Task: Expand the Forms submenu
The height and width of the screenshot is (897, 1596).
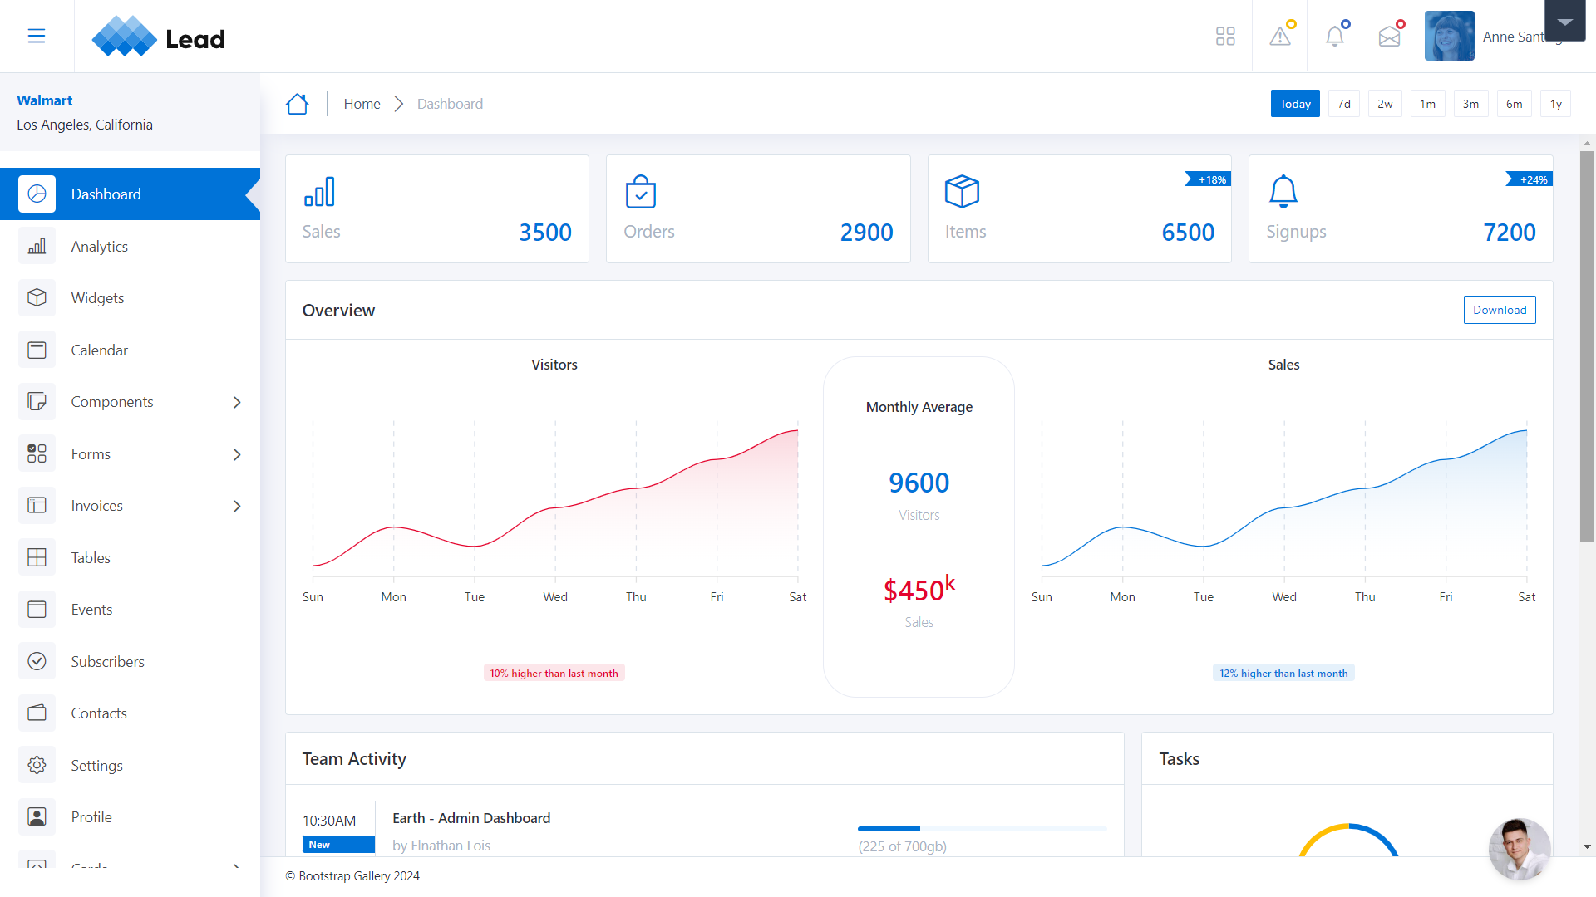Action: tap(237, 454)
